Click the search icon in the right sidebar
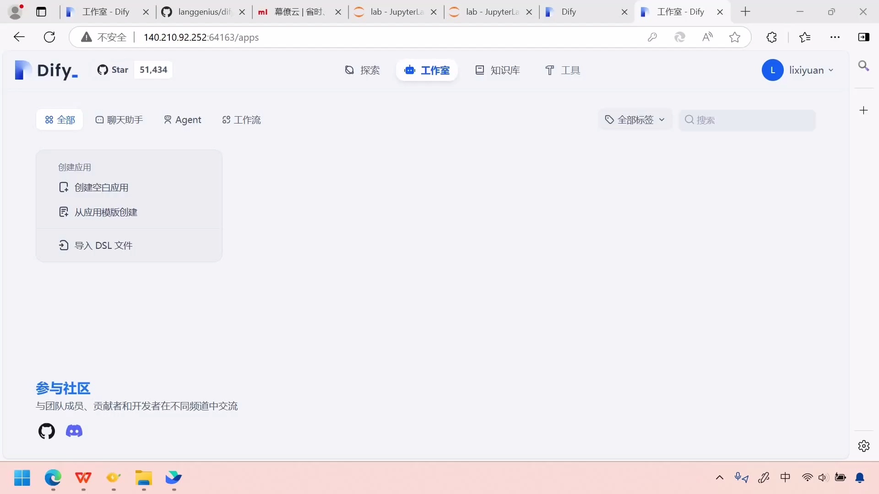This screenshot has height=494, width=879. pyautogui.click(x=864, y=66)
